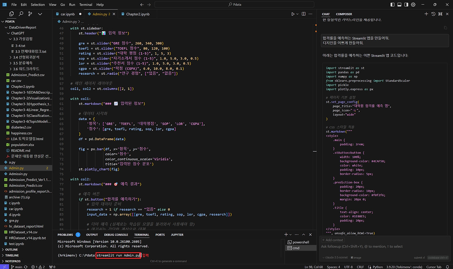The image size is (453, 269).
Task: Expand the 3.4 선형회귀분석 folder
Action: (26, 57)
